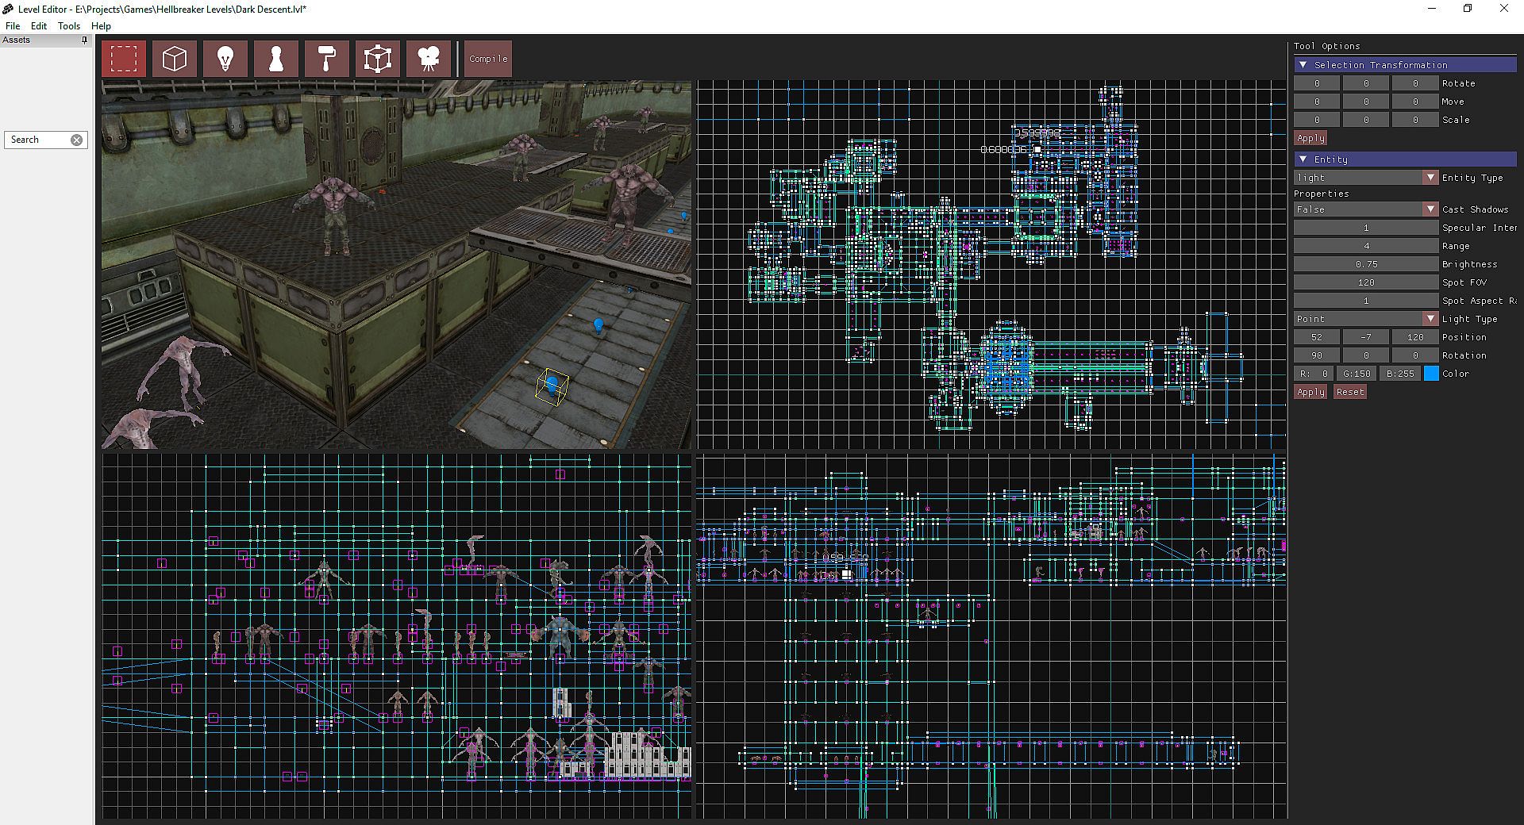Viewport: 1524px width, 825px height.
Task: Activate the cube block creation tool
Action: point(175,59)
